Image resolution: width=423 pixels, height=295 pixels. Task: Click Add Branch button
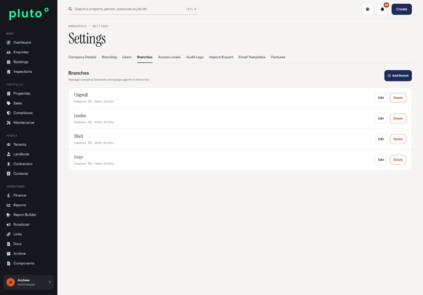click(398, 76)
